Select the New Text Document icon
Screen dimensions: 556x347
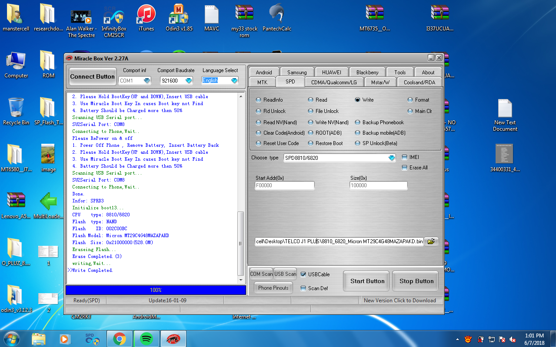(505, 115)
